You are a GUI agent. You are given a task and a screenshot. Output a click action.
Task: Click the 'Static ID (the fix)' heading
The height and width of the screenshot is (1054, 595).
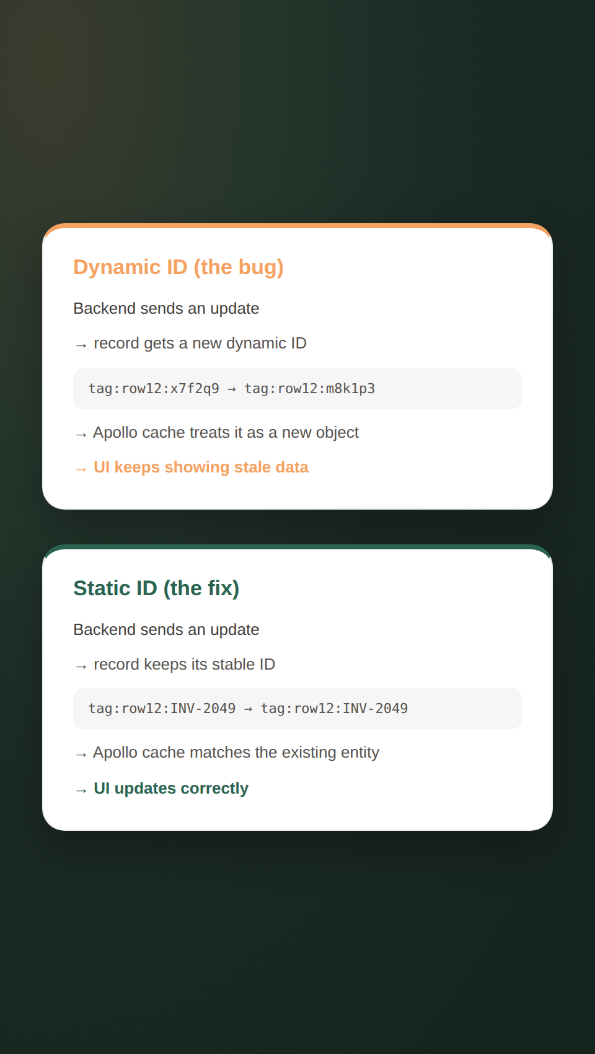tap(156, 588)
